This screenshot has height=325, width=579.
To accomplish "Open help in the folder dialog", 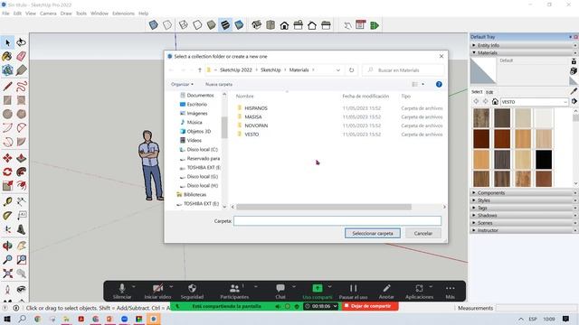I will [x=439, y=84].
